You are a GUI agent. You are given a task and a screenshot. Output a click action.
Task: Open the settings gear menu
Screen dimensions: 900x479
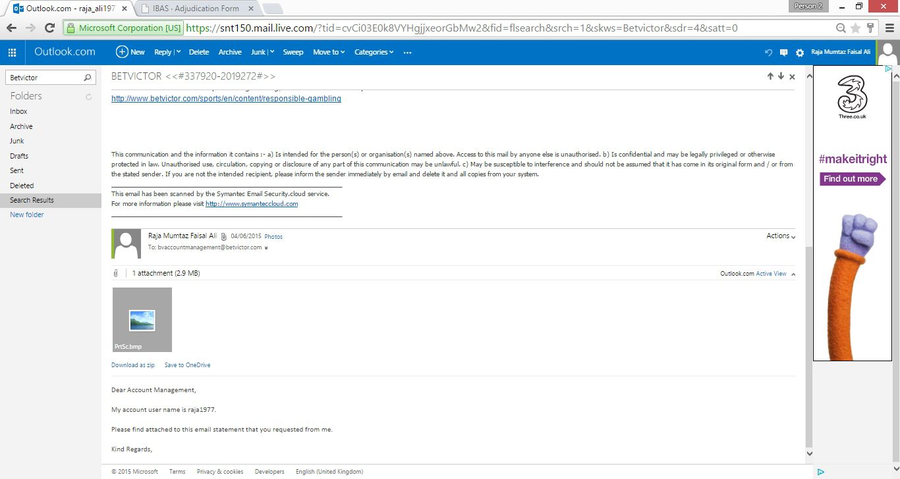(x=800, y=53)
